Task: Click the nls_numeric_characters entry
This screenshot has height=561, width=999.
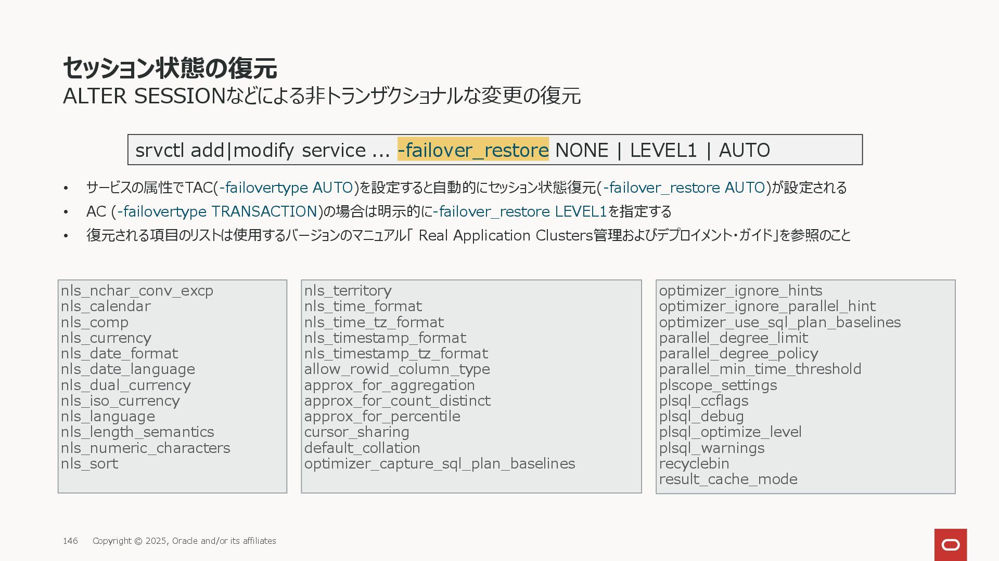Action: (x=145, y=448)
